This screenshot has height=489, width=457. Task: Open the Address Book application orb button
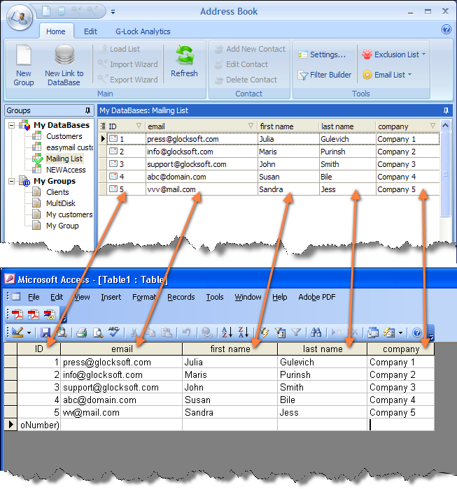click(x=18, y=17)
